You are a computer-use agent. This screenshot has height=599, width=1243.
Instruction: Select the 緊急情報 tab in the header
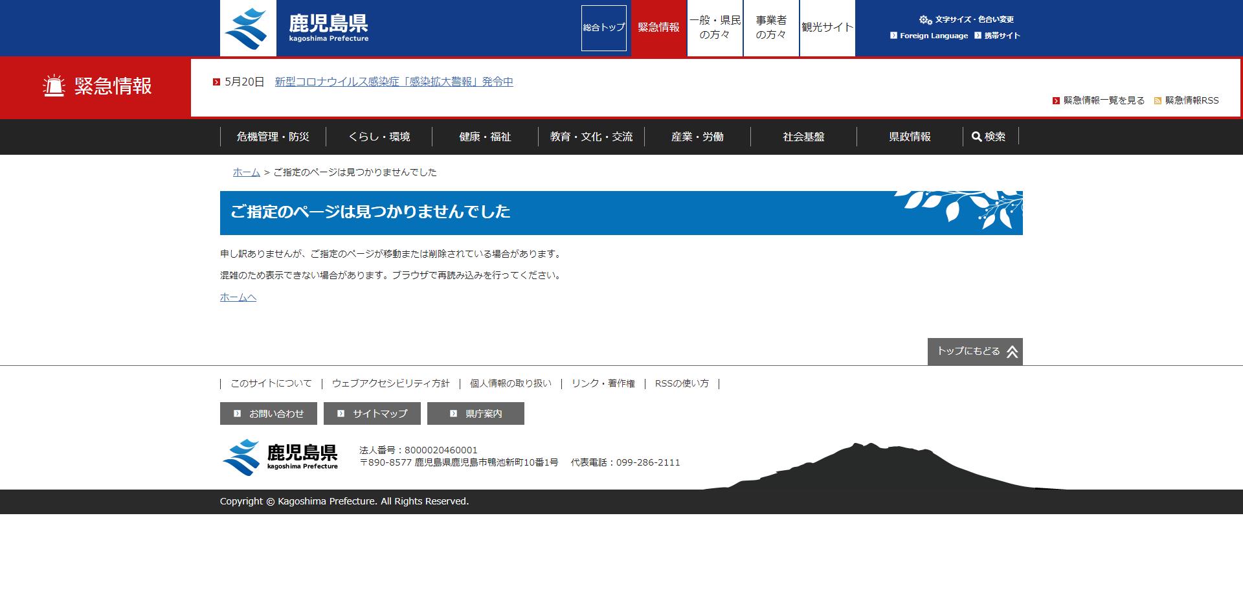click(658, 28)
